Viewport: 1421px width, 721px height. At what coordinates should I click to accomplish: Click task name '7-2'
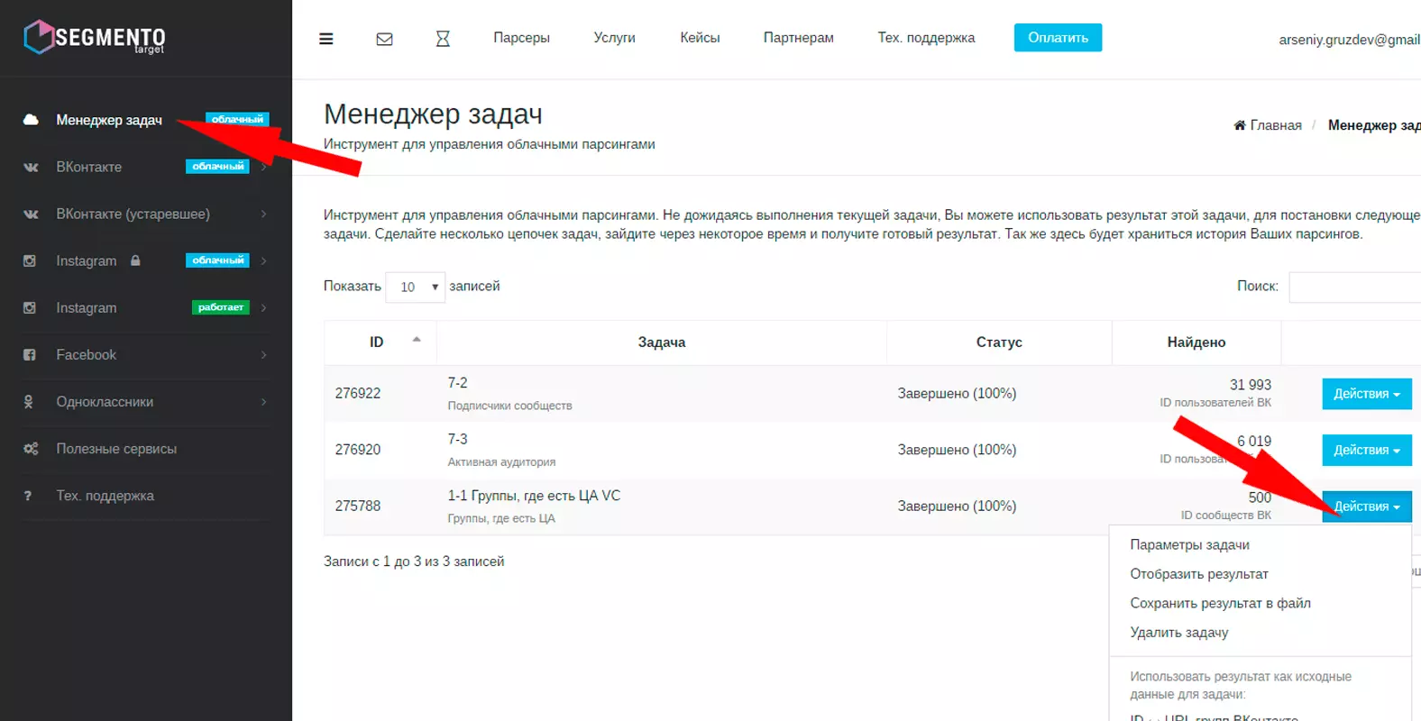click(x=457, y=383)
